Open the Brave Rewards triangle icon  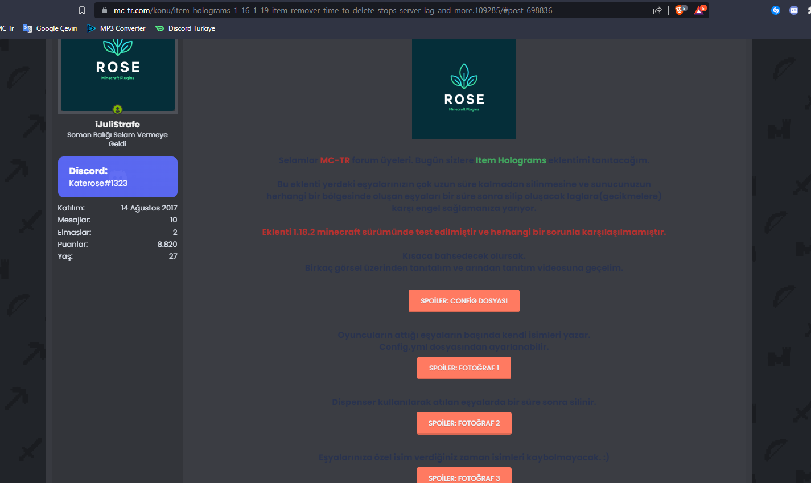699,10
